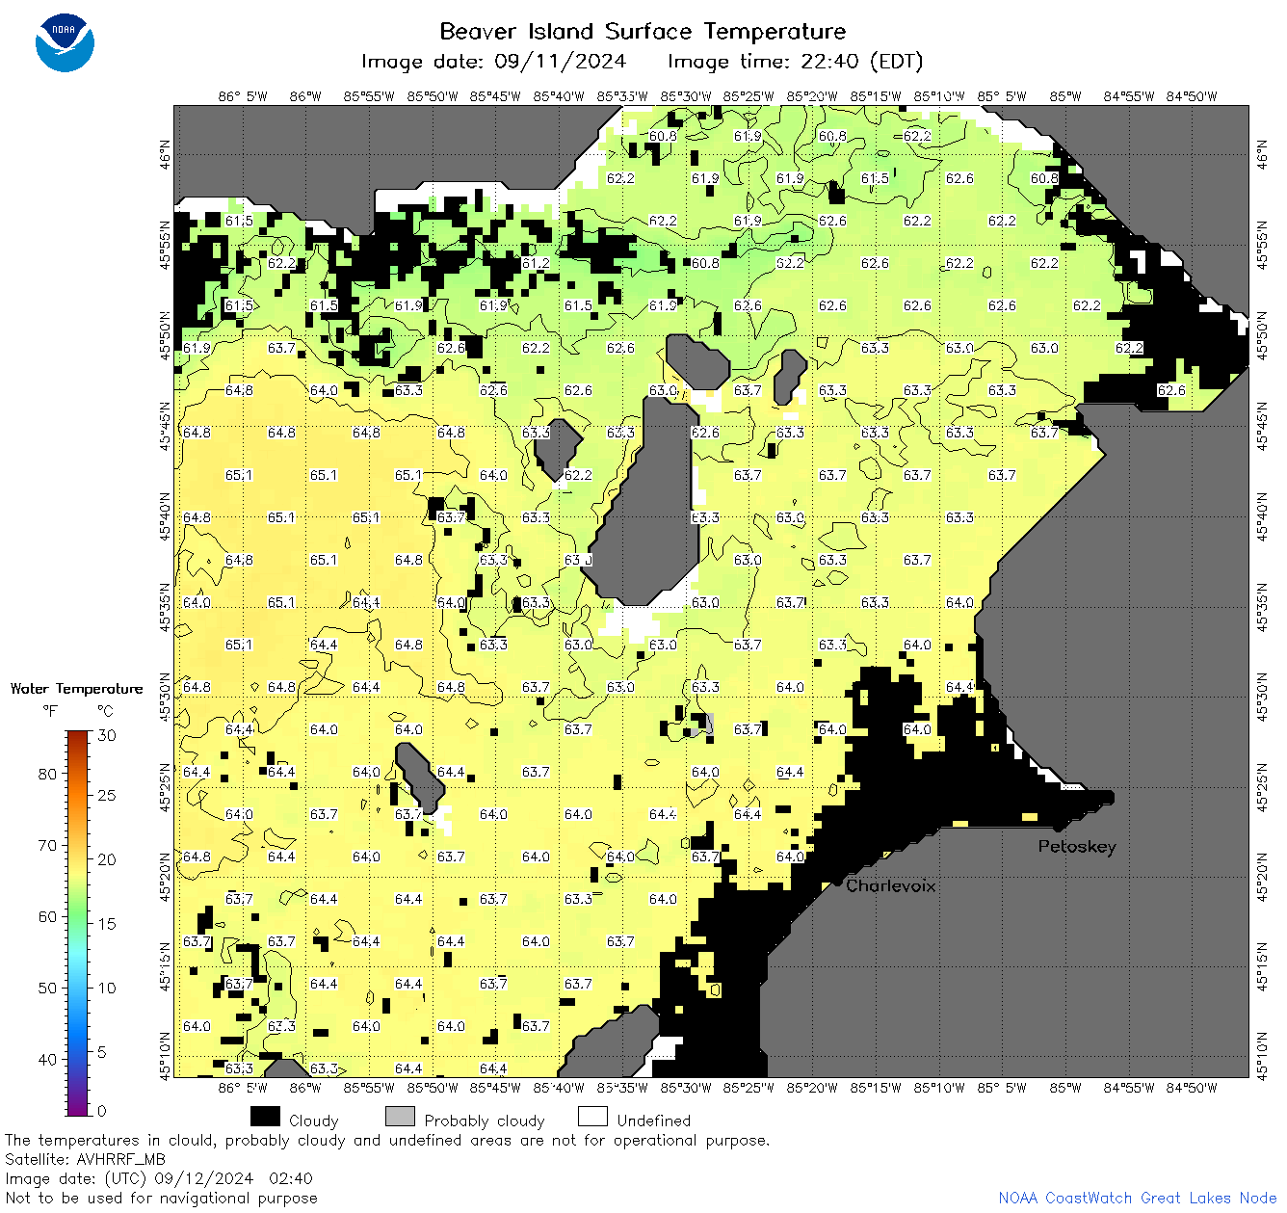Click the 80 Fahrenheit tick label
The height and width of the screenshot is (1213, 1287).
[x=47, y=774]
